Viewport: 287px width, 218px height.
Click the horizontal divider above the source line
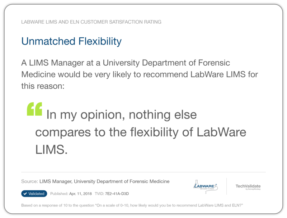click(x=143, y=172)
